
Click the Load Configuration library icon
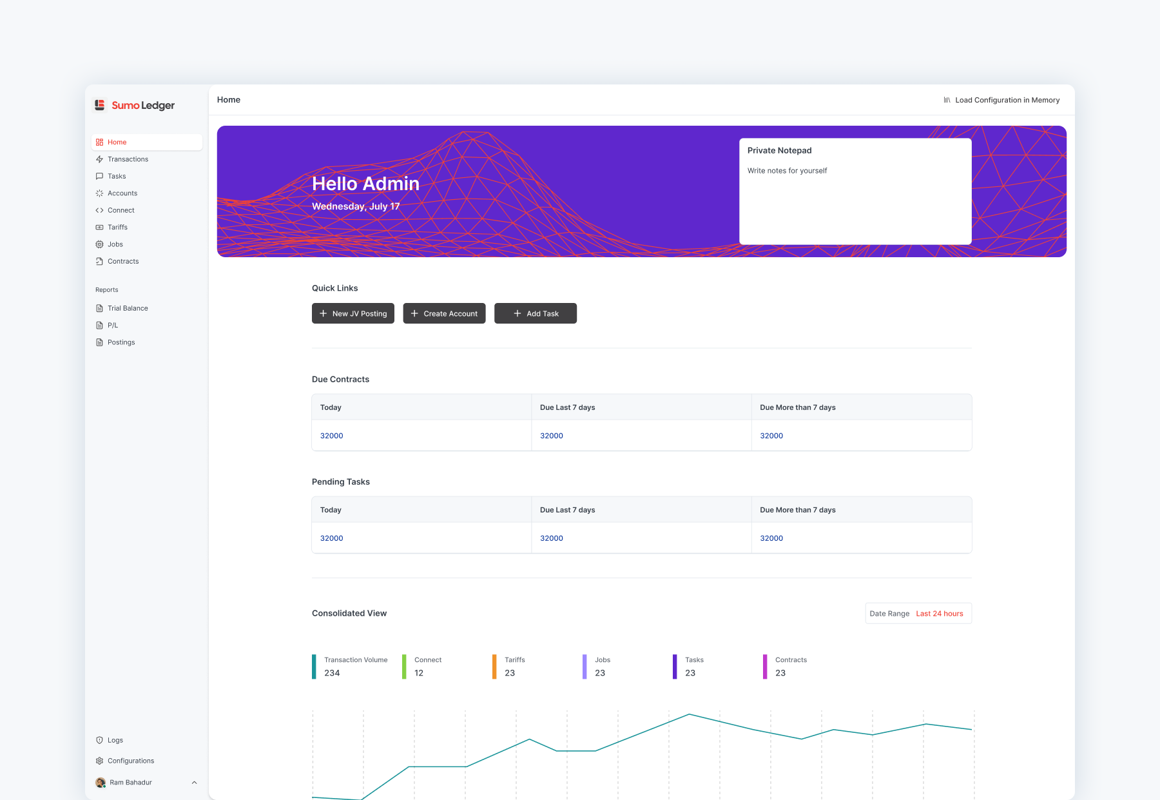[947, 100]
